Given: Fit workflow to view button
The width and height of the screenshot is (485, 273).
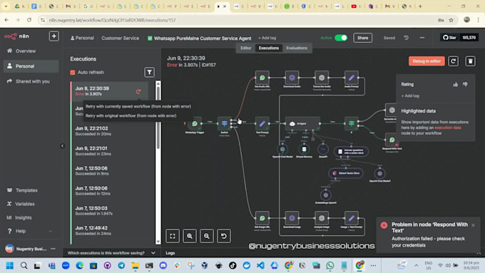Looking at the screenshot, I should click(173, 236).
